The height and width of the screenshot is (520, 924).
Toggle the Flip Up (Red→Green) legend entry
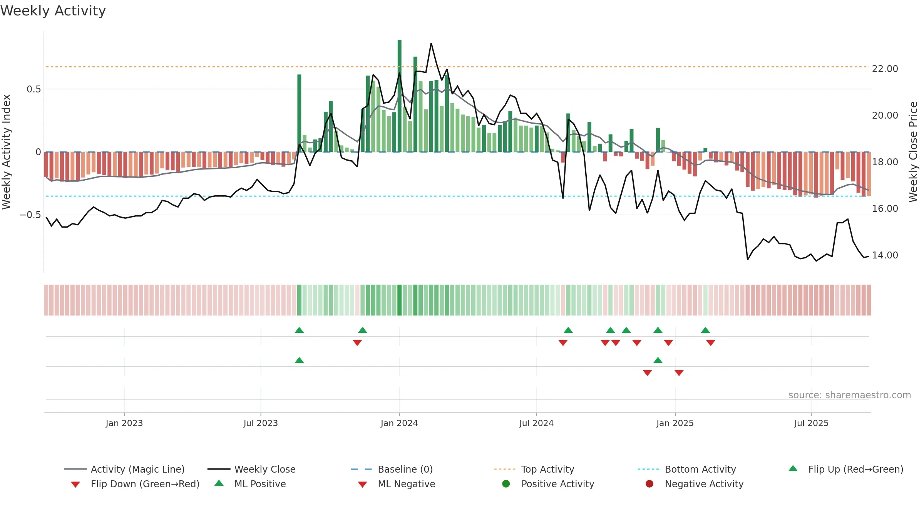(846, 469)
